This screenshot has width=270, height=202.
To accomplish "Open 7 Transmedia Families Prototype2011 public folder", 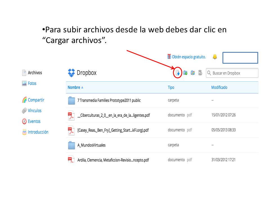I will point(109,100).
